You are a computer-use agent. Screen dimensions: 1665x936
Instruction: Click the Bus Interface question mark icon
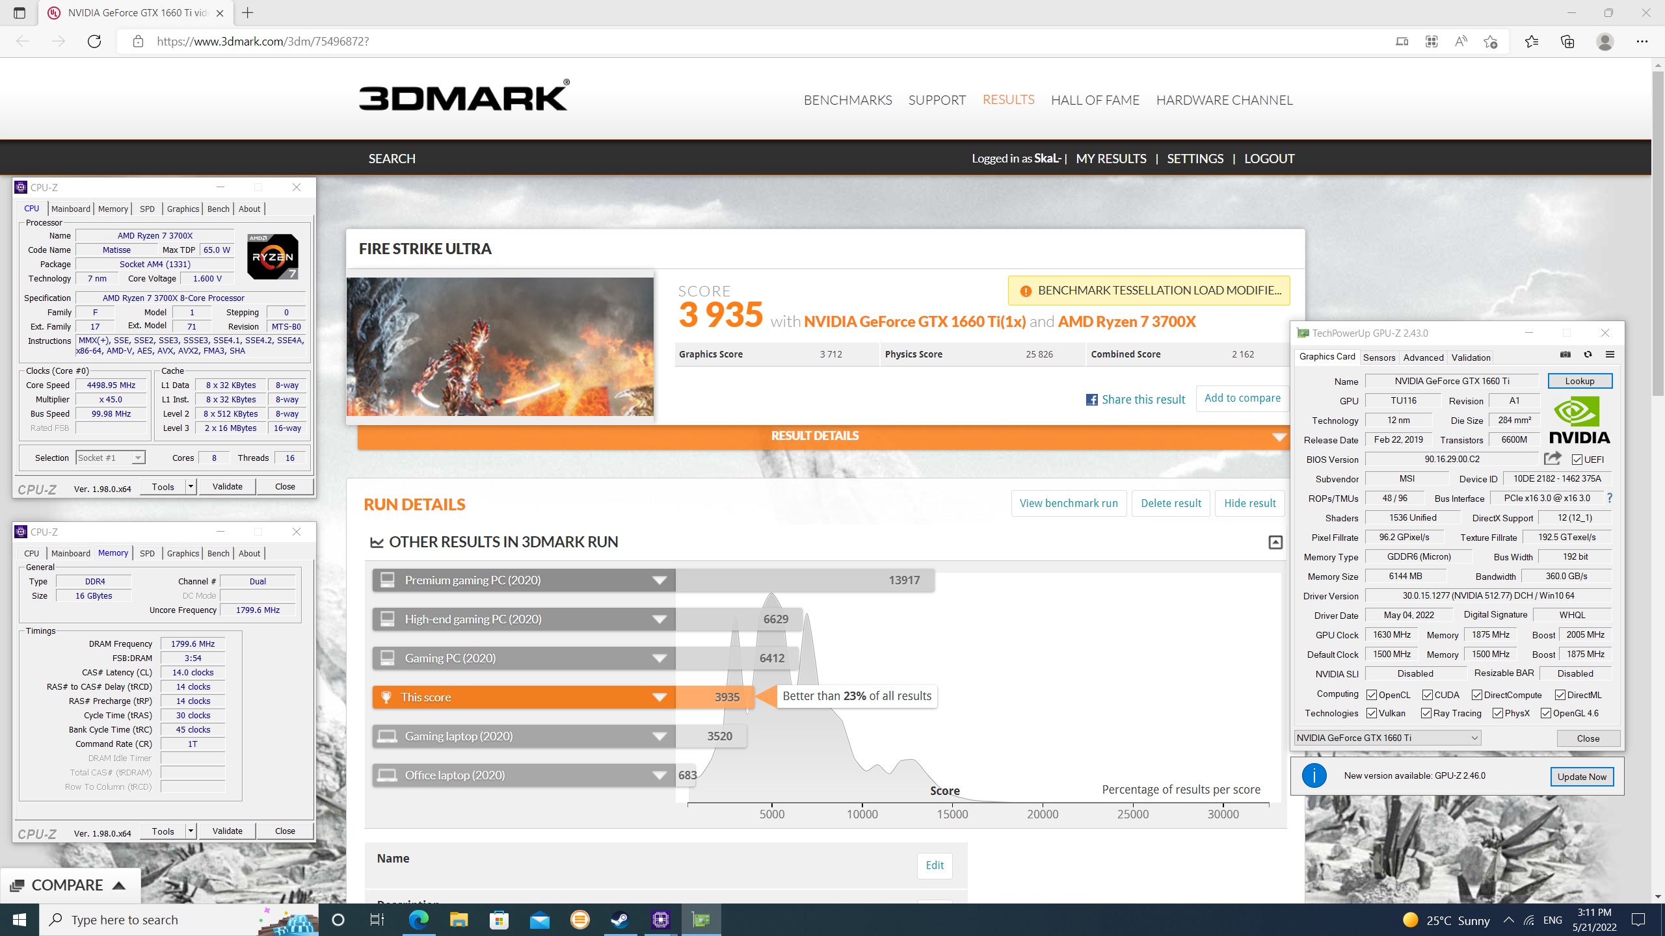[x=1610, y=498]
